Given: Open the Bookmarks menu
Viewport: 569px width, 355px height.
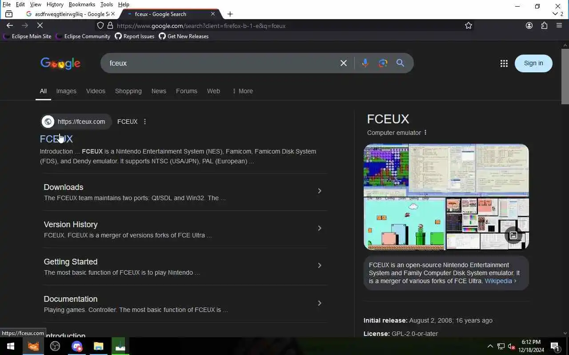Looking at the screenshot, I should point(82,4).
